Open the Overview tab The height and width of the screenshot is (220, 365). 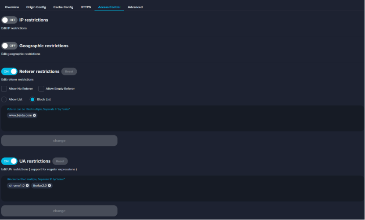(12, 7)
